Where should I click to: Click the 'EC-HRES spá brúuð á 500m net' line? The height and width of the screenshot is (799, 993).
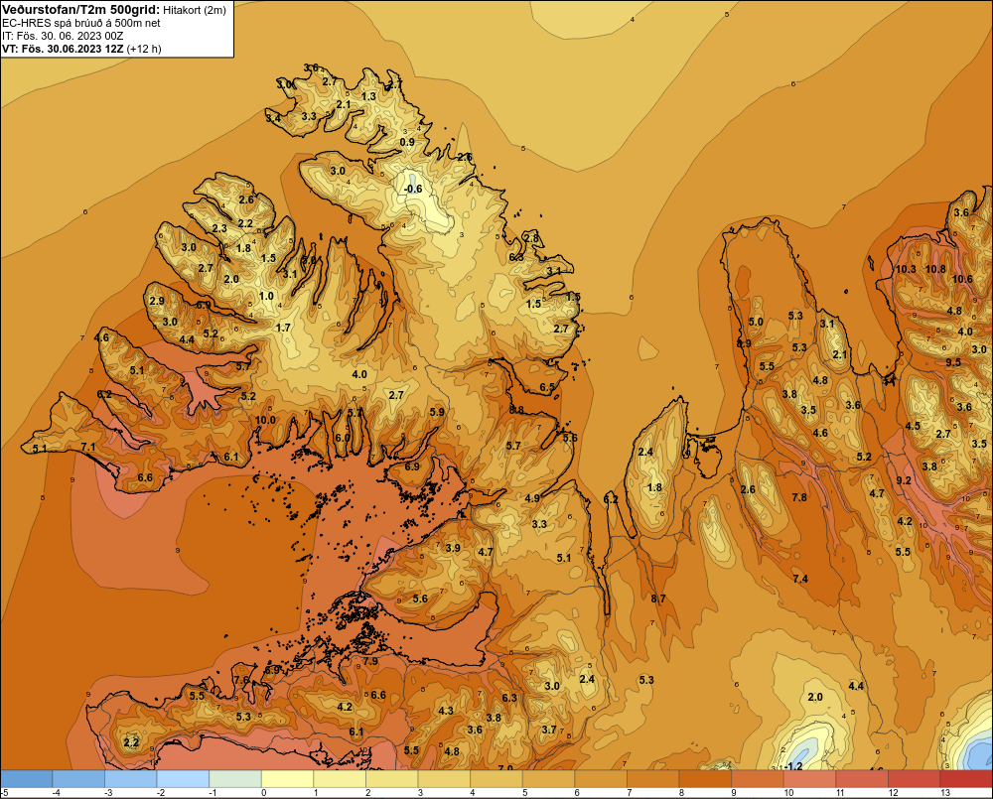point(81,23)
